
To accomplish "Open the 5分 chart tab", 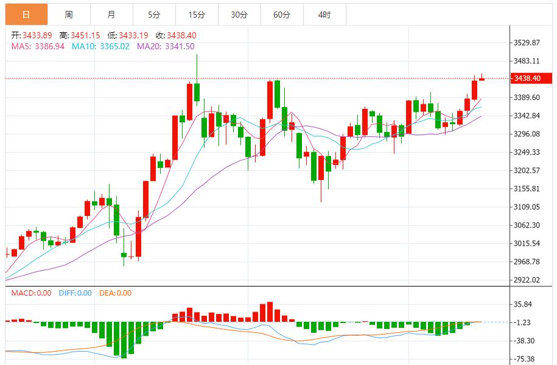I will click(154, 15).
